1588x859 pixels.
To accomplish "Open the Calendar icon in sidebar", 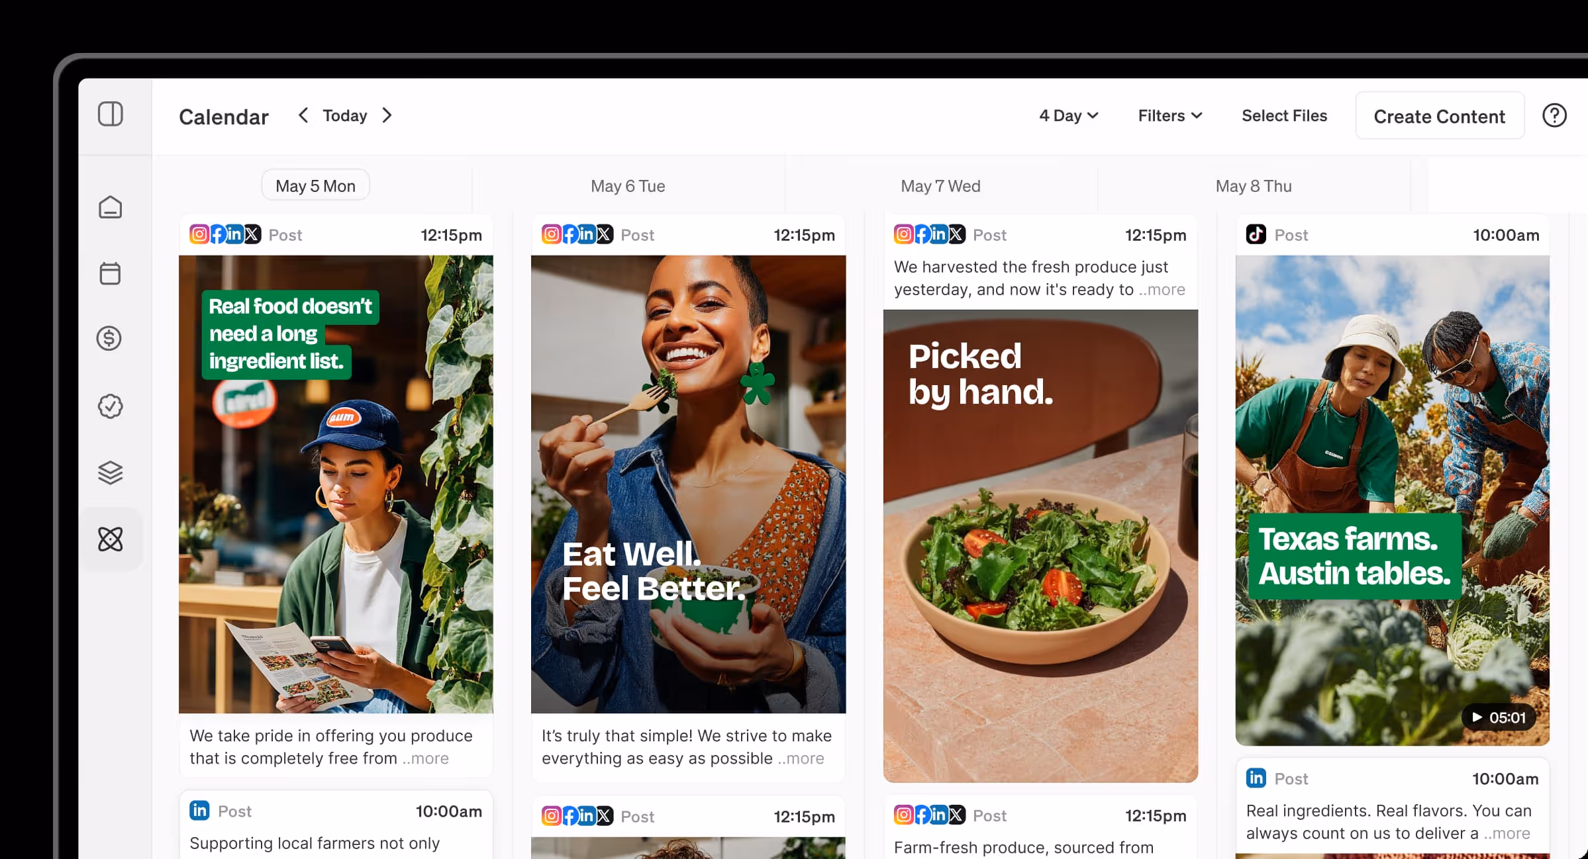I will [x=110, y=273].
